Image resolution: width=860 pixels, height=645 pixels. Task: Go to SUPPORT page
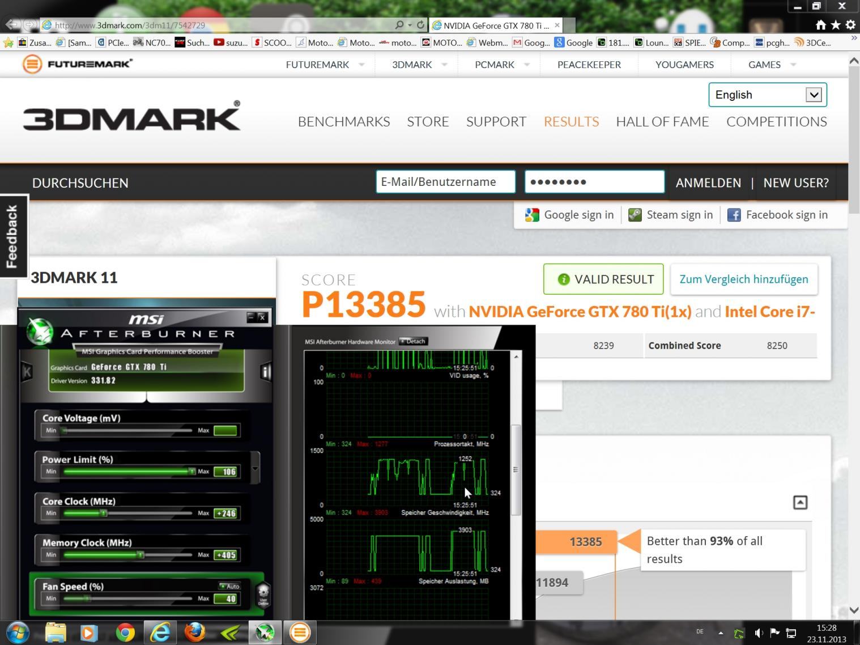point(496,122)
